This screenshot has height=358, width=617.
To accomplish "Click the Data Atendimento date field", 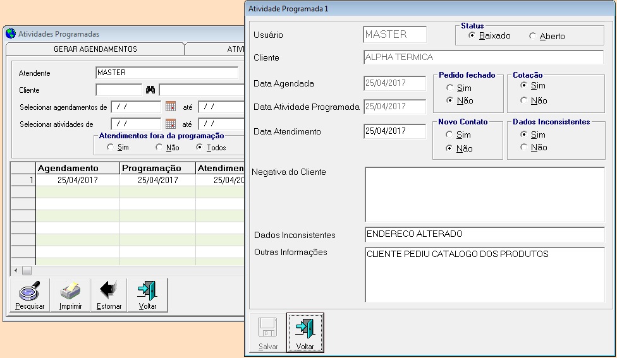I will tap(394, 131).
